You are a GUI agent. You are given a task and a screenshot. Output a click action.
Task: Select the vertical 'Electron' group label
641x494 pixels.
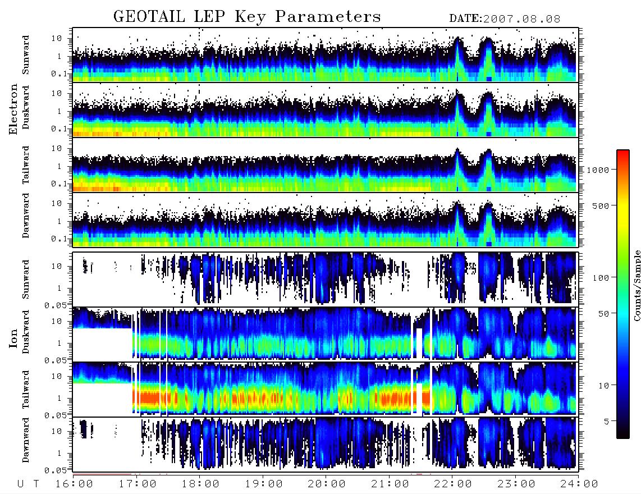tap(13, 109)
